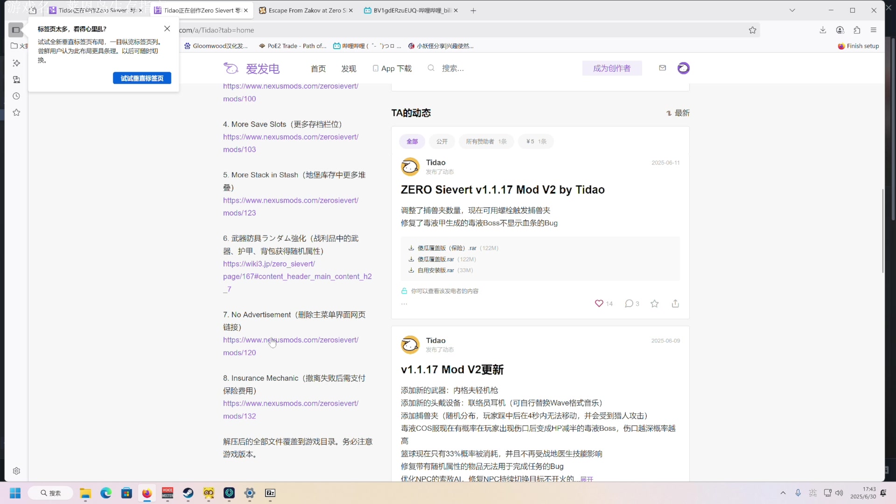The image size is (896, 504).
Task: Click the 成为创作者 button
Action: [x=612, y=68]
